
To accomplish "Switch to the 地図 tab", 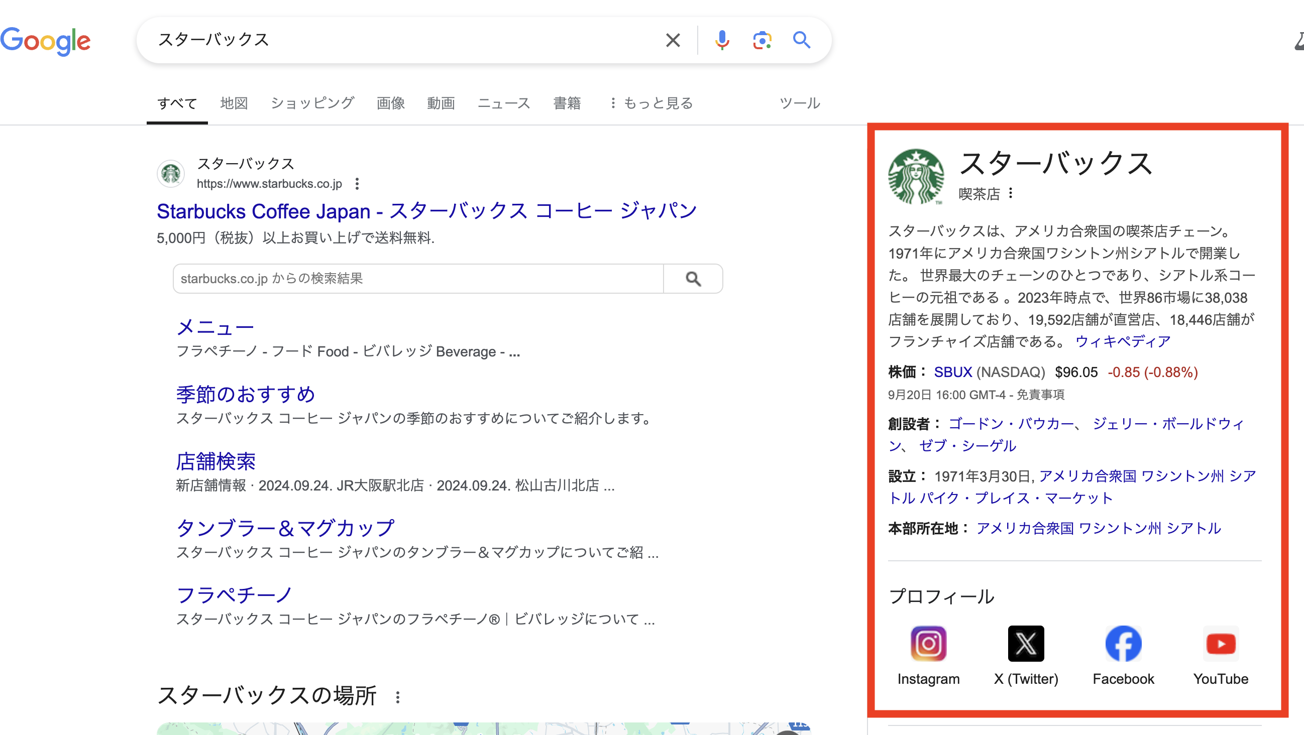I will [234, 103].
